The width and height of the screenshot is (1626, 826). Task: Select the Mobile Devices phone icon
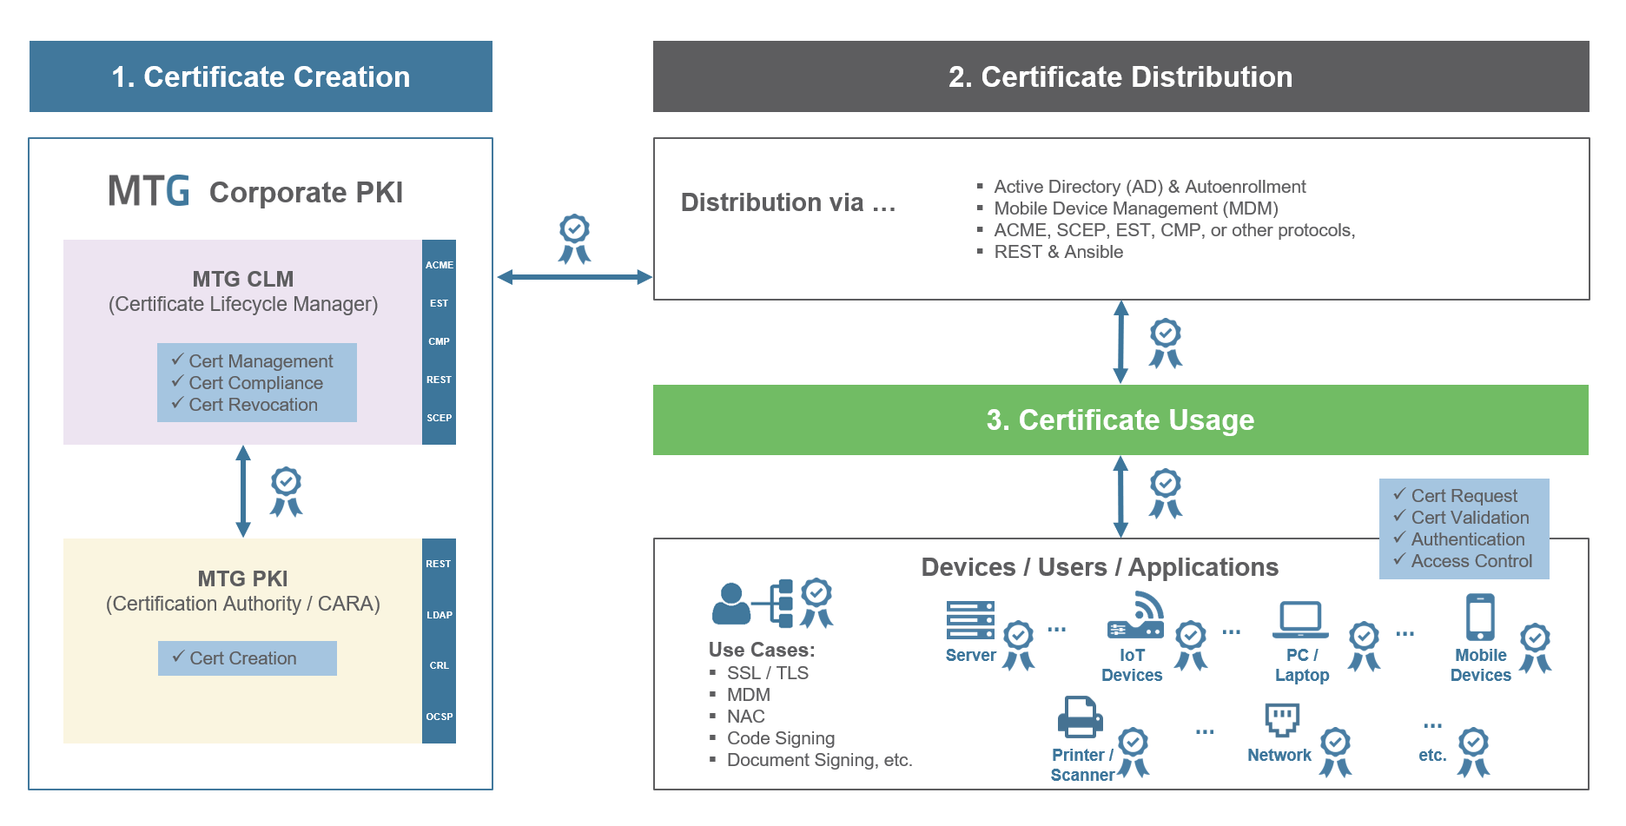pyautogui.click(x=1480, y=617)
